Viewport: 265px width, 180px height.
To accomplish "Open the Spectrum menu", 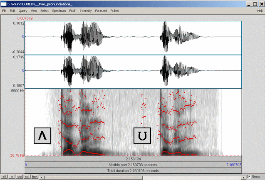I will (x=58, y=10).
